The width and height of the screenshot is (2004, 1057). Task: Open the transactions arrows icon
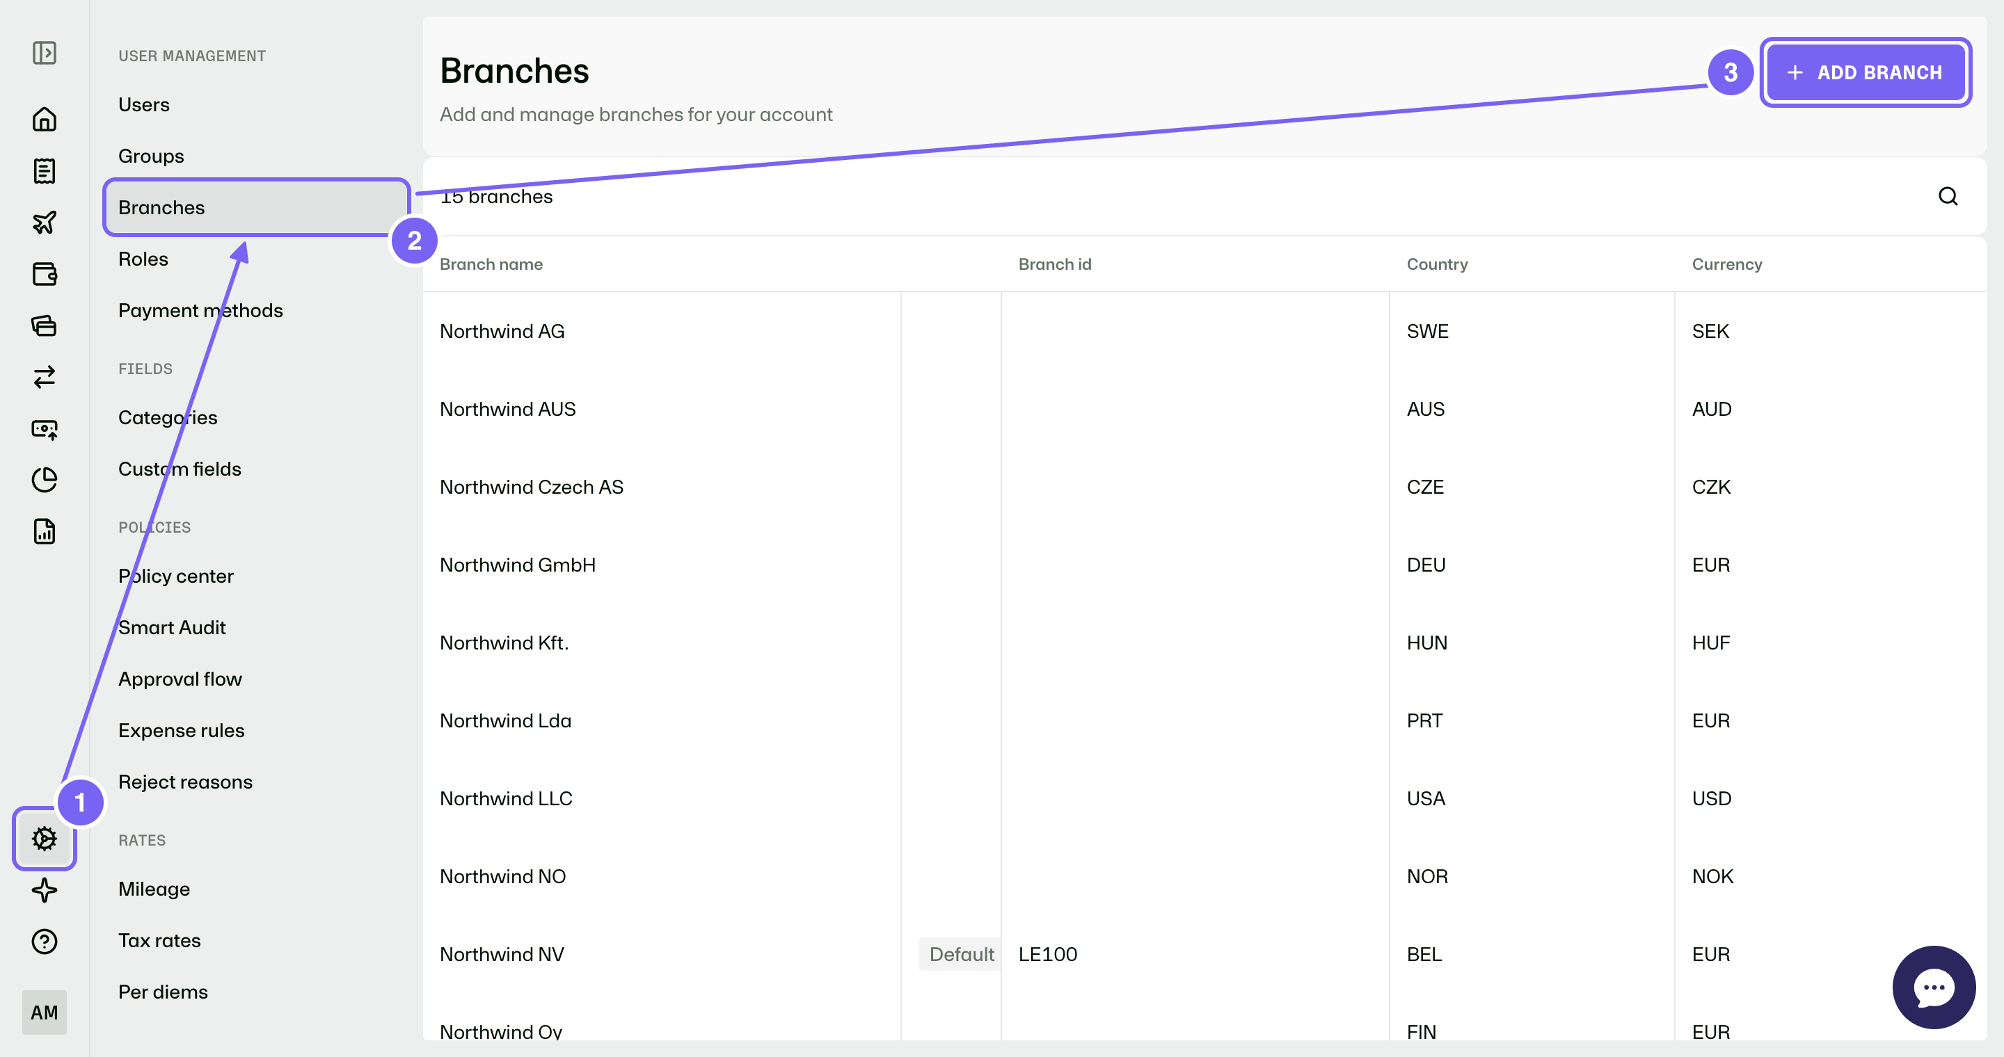tap(45, 377)
